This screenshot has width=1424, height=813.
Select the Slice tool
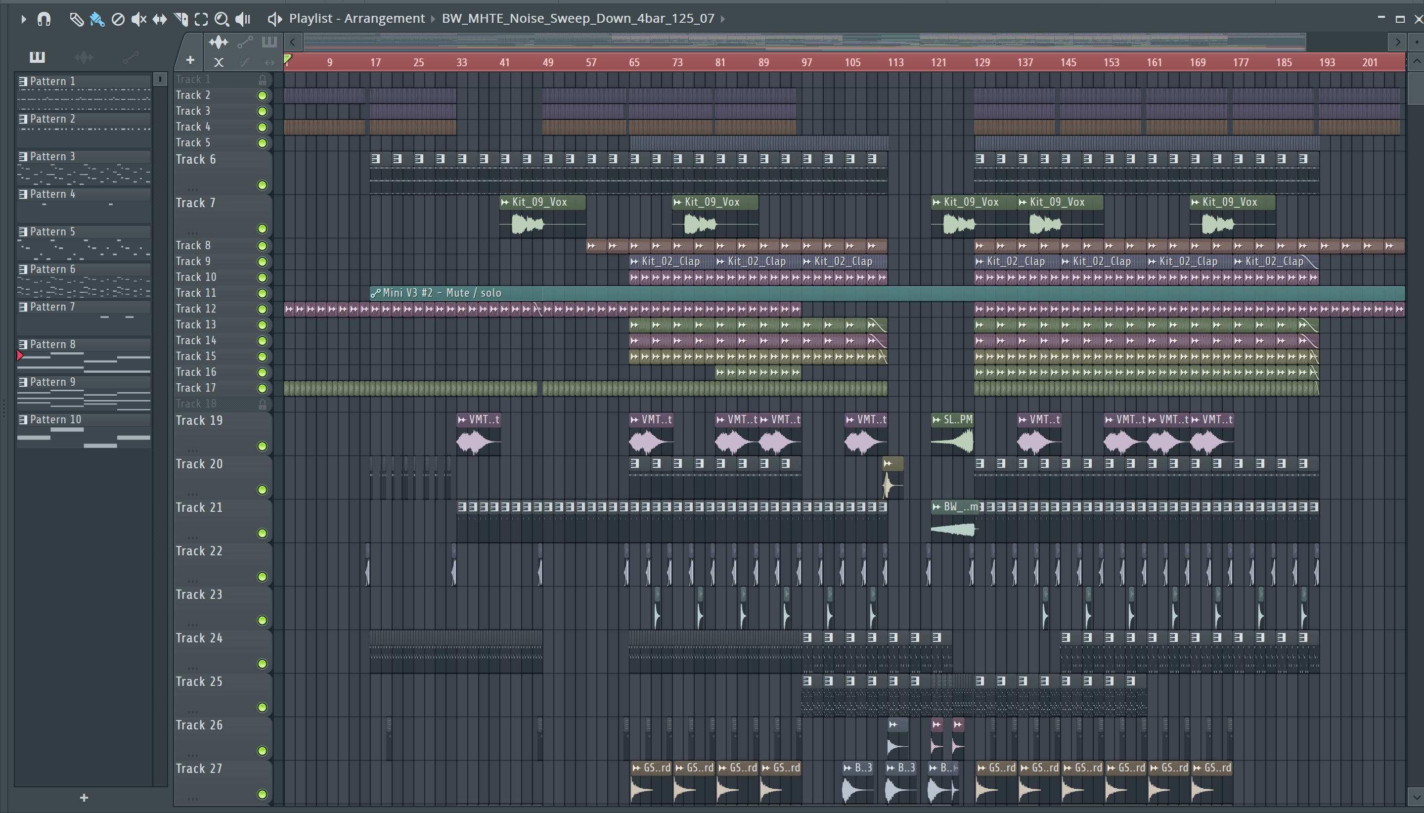coord(181,19)
